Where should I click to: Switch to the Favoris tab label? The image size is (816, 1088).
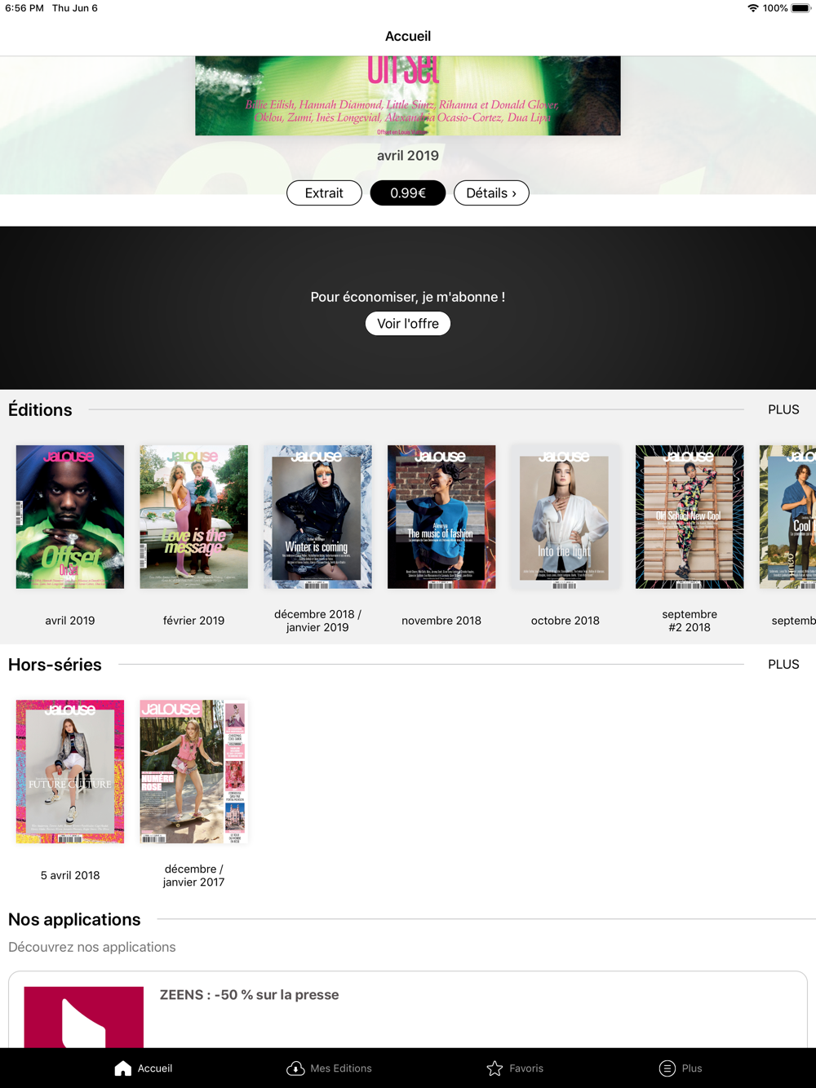tap(526, 1068)
